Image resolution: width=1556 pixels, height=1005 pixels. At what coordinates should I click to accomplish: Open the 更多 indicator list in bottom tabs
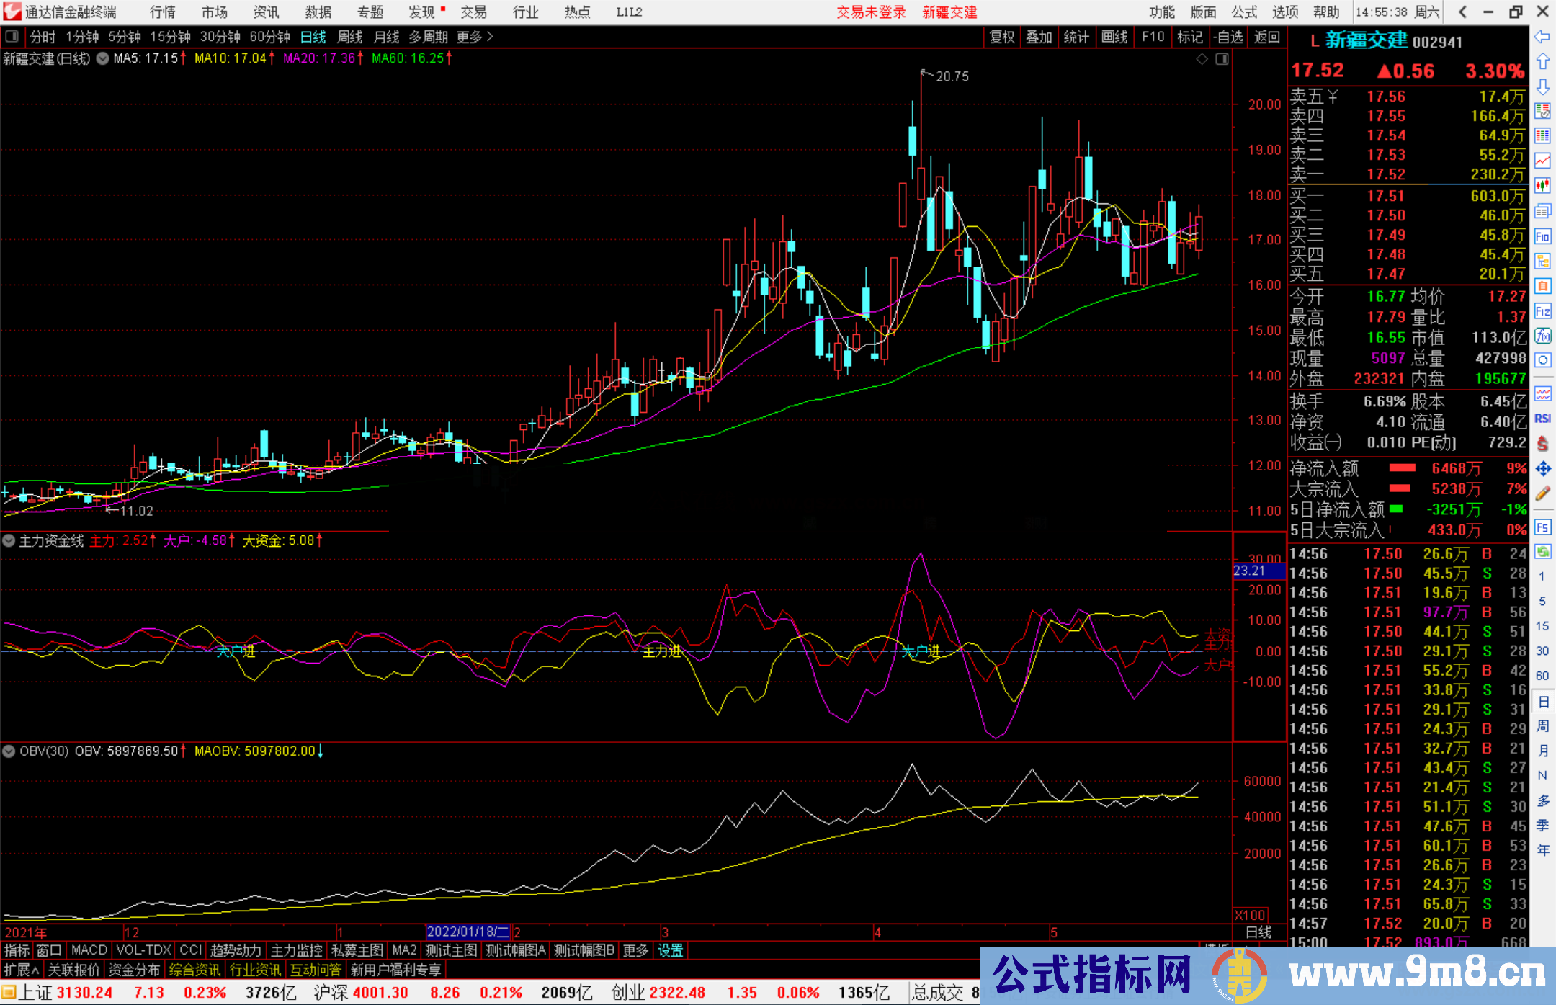(x=635, y=950)
